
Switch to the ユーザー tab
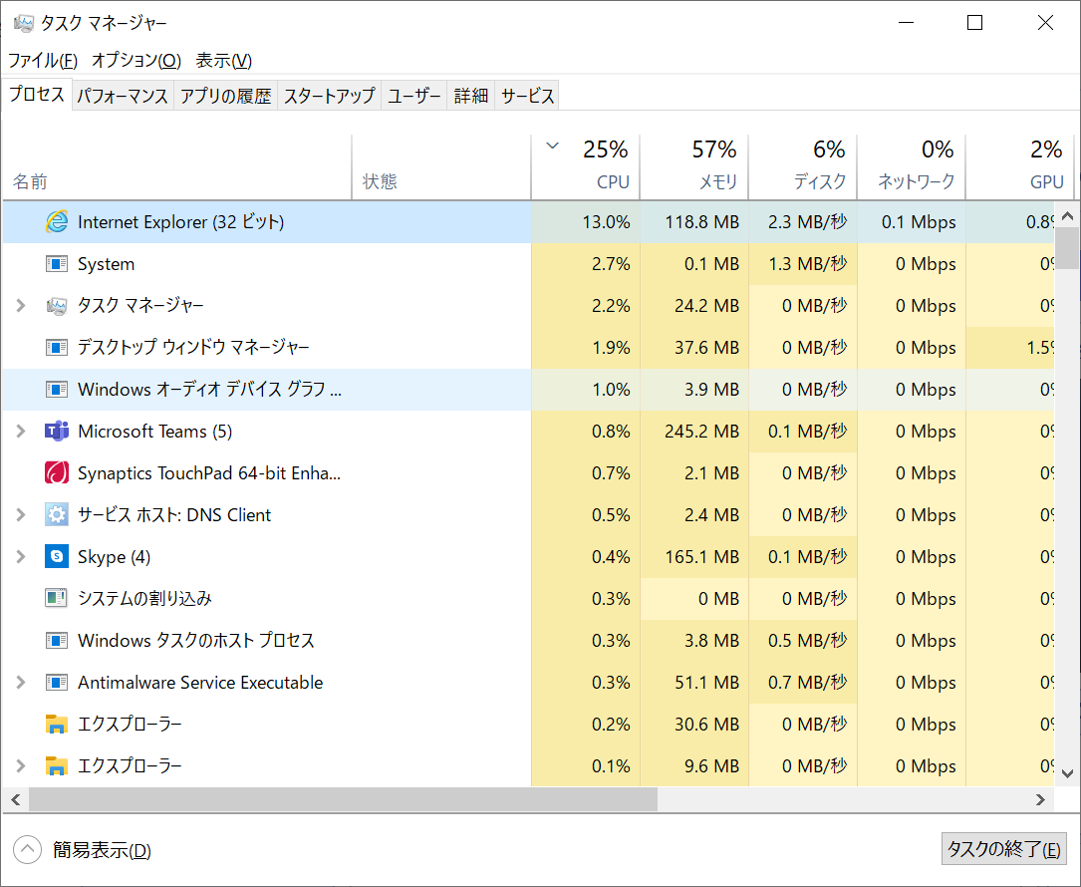coord(414,96)
